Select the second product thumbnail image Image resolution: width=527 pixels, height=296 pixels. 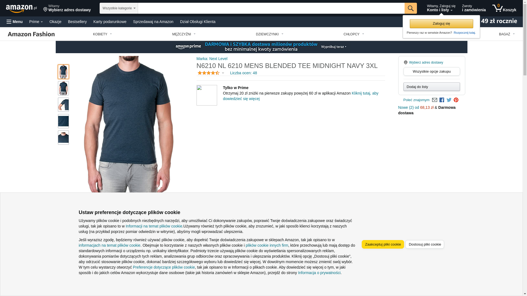point(63,88)
